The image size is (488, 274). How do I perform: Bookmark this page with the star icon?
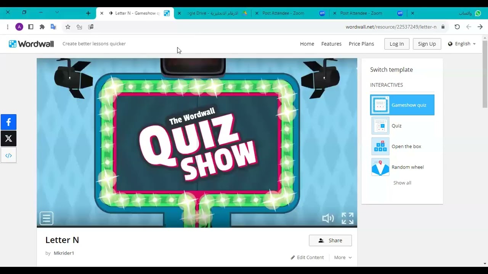point(68,27)
